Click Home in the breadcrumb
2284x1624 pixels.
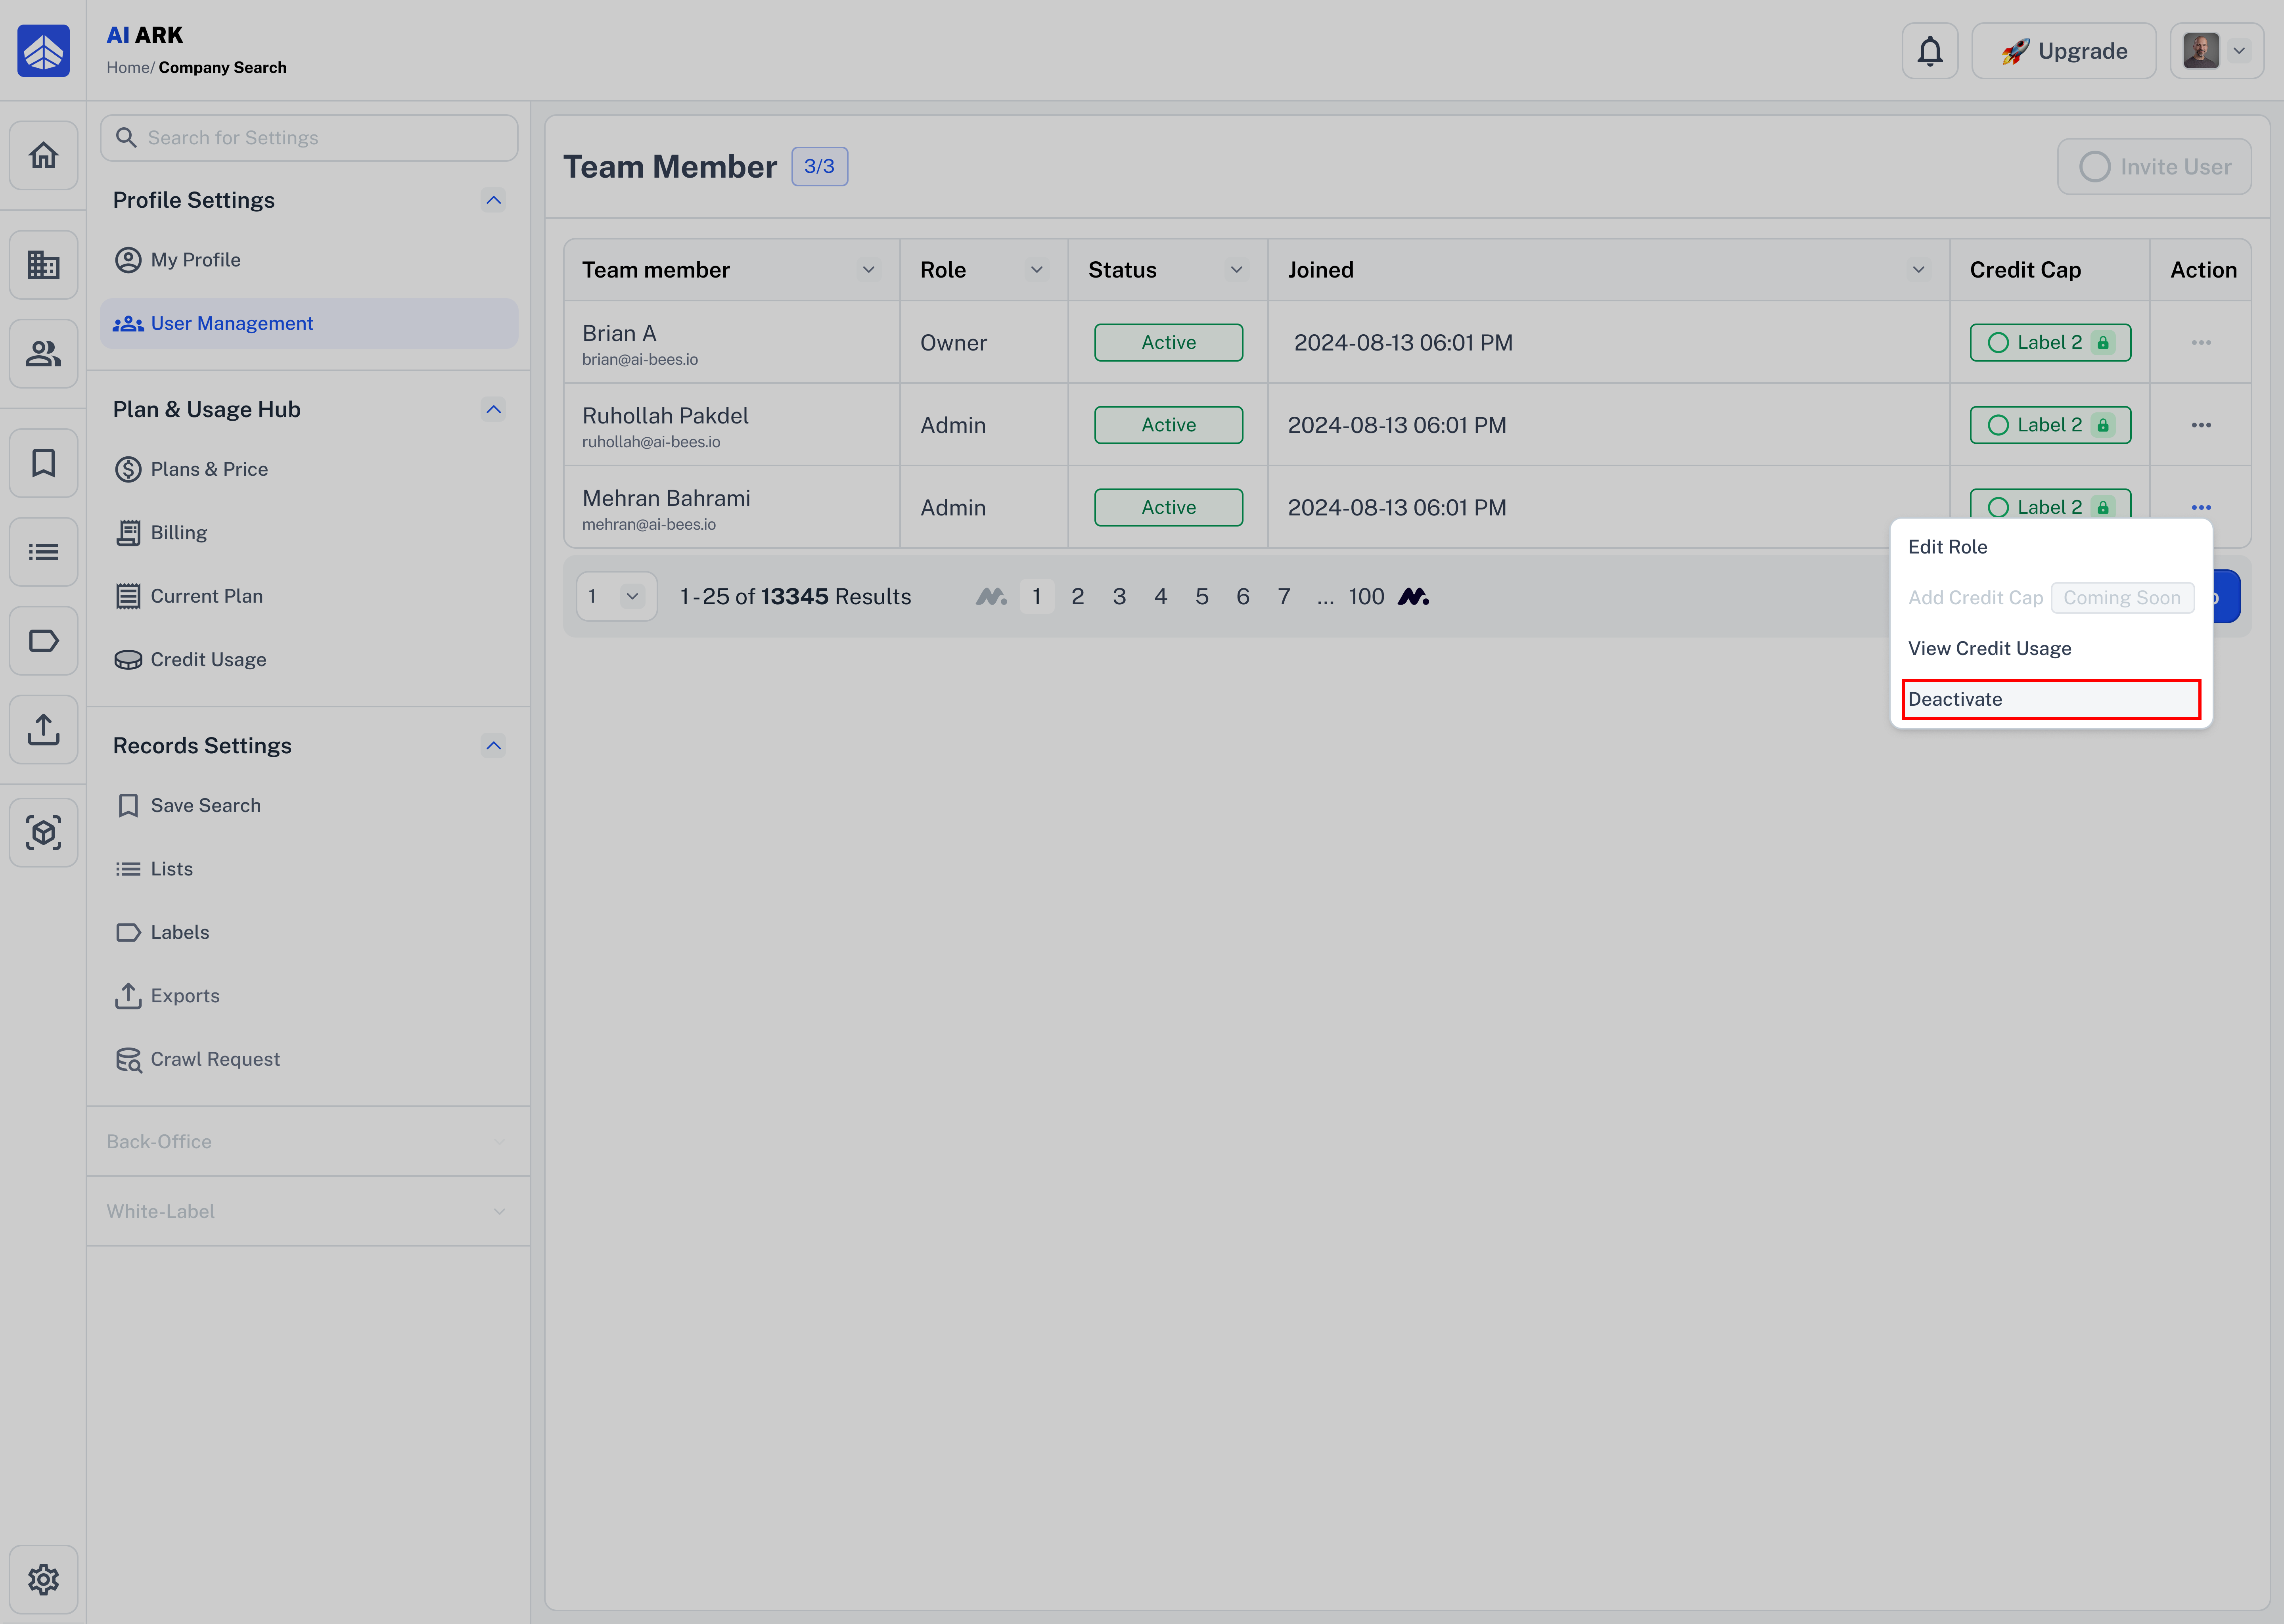pyautogui.click(x=128, y=68)
